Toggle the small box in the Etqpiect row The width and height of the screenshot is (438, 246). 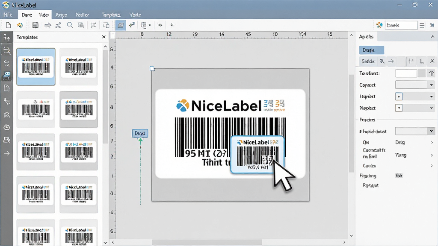pyautogui.click(x=399, y=97)
